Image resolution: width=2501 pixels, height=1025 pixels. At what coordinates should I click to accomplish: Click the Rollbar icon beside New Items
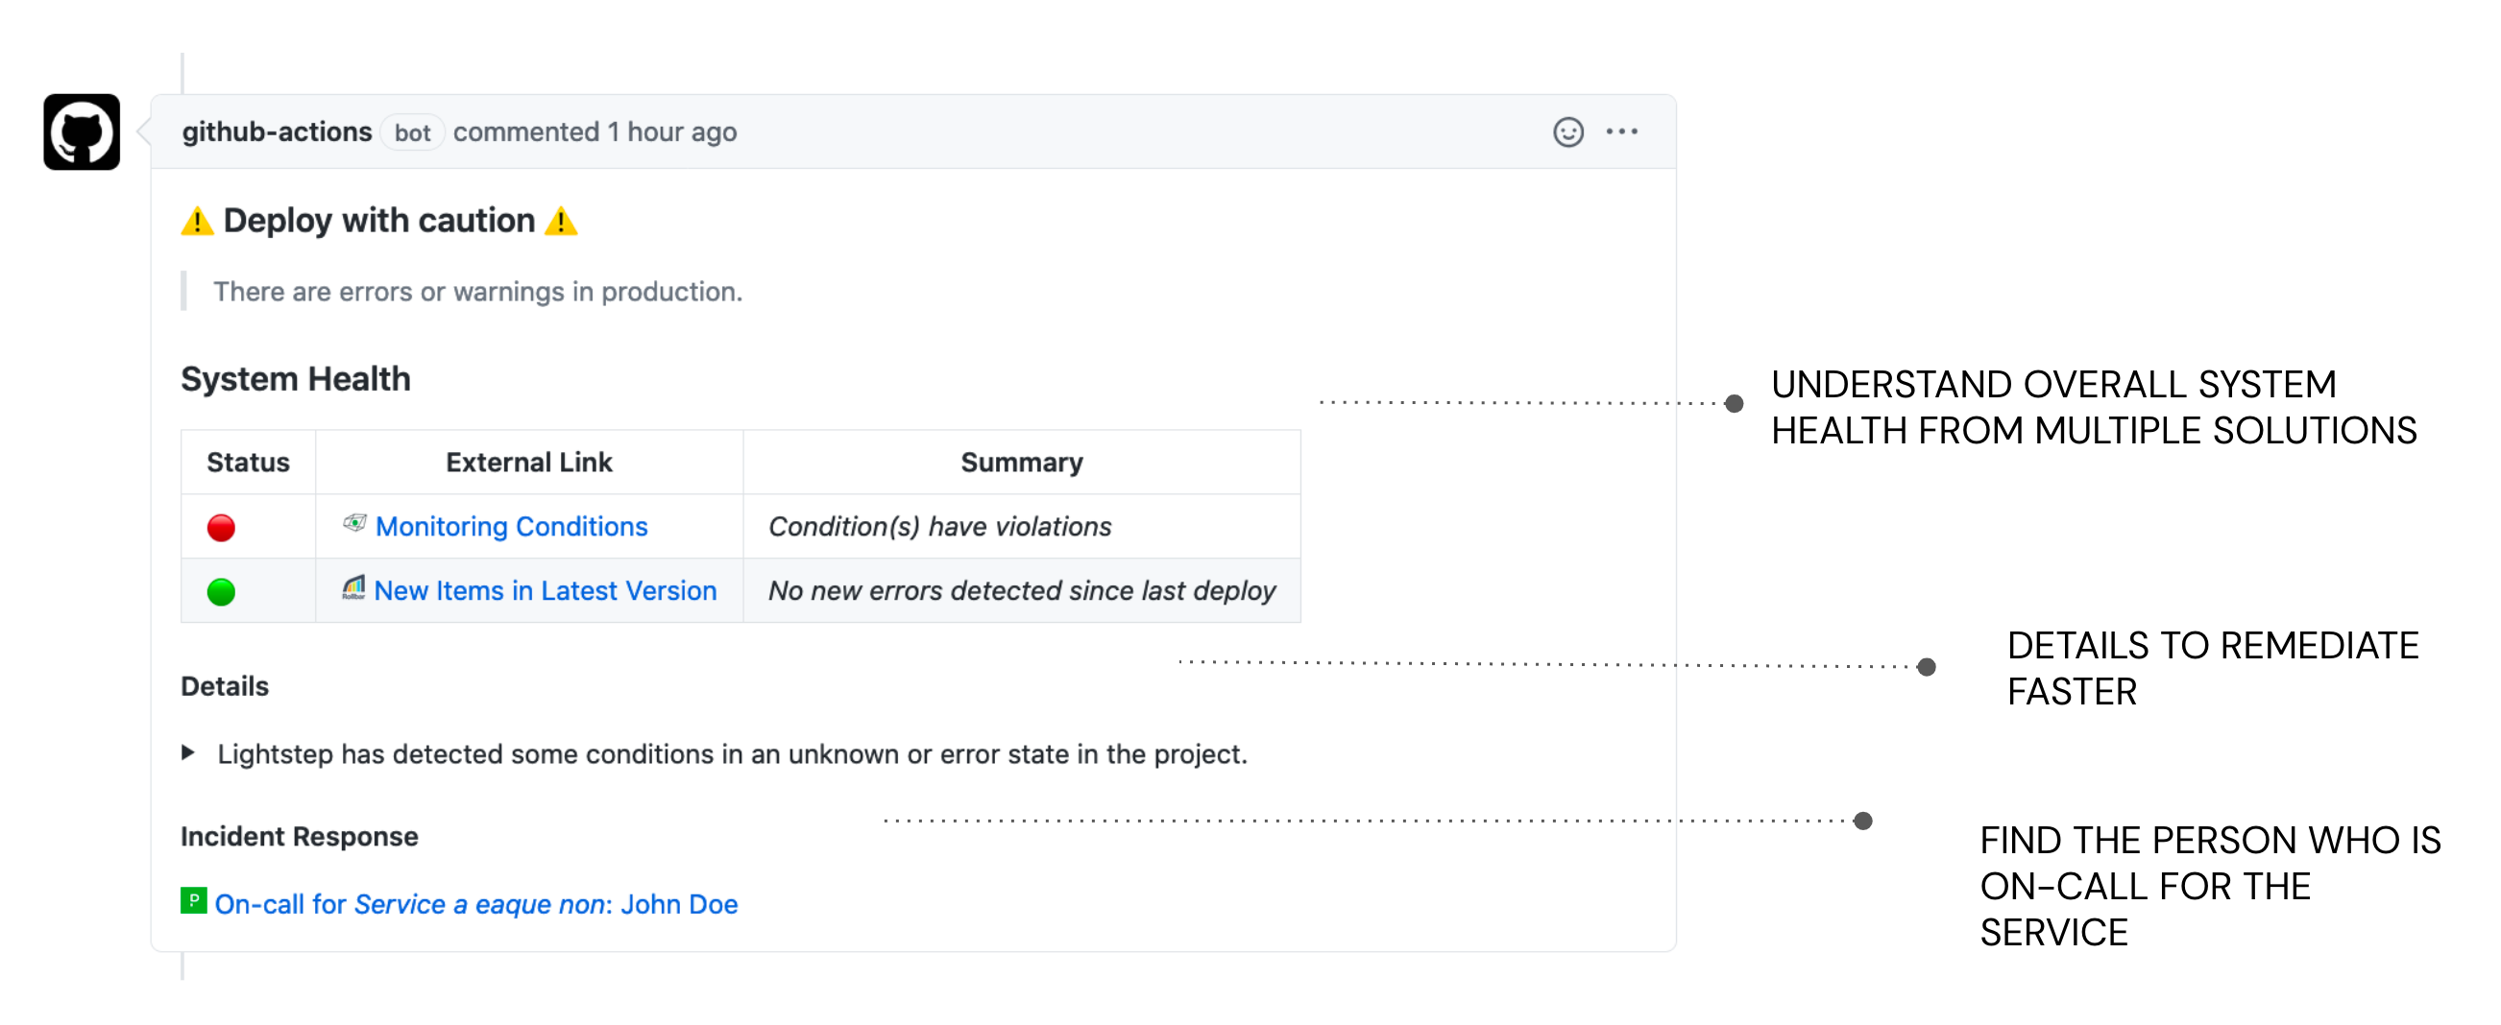click(353, 587)
